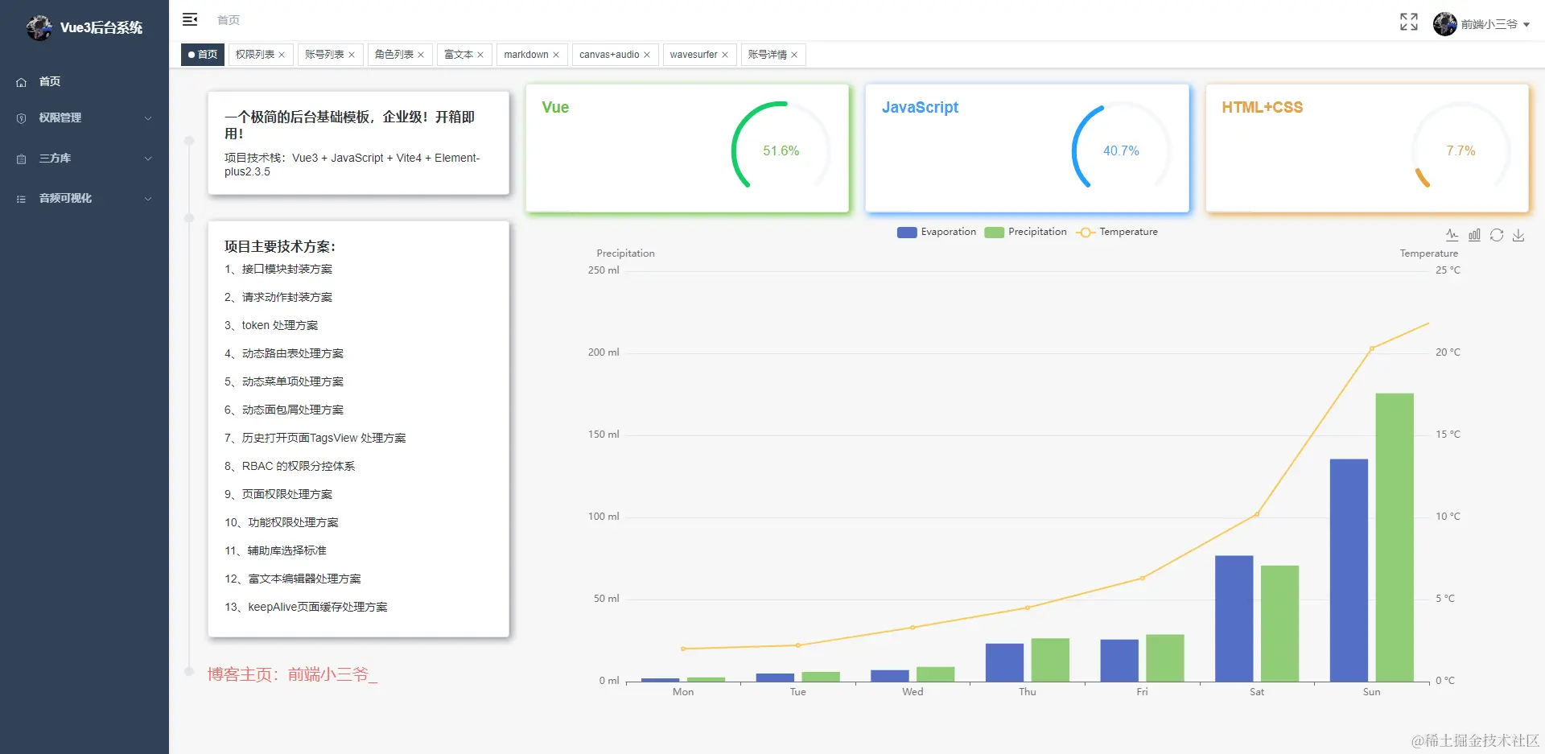Click the Vue3后台系统 logo image
Viewport: 1545px width, 754px height.
pyautogui.click(x=39, y=27)
